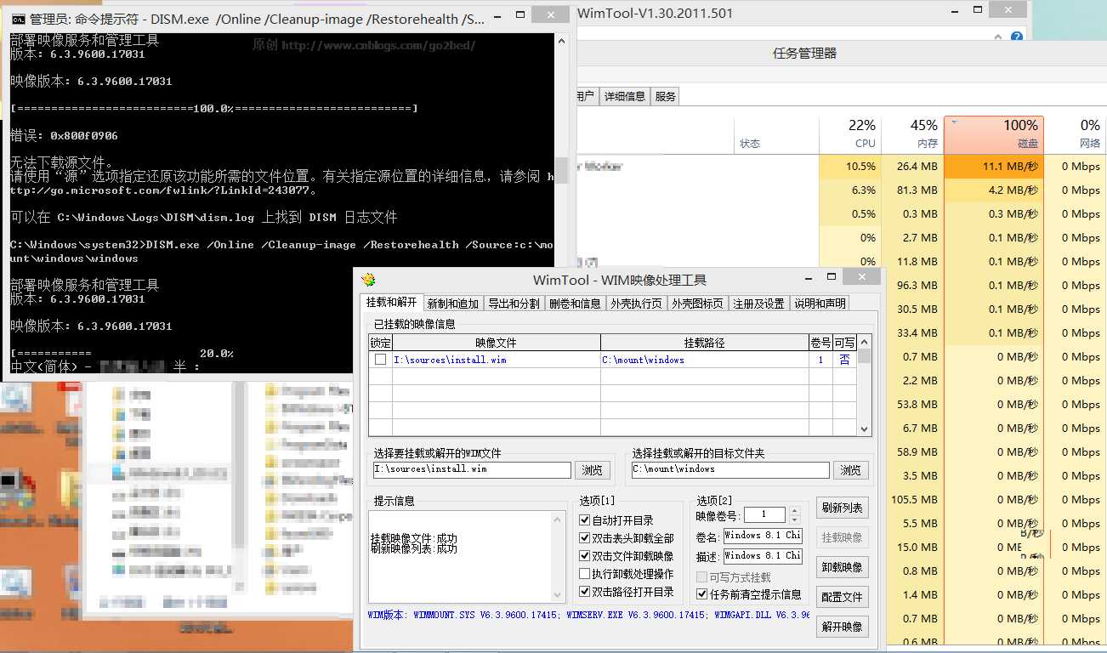Screen dimensions: 1107x653
Task: Click the command prompt scrollbar thumb
Action: pos(561,170)
